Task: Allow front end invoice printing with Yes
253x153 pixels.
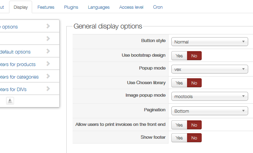Action: 179,125
